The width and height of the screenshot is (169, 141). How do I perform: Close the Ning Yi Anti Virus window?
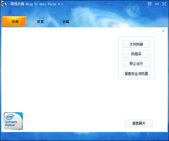click(x=164, y=4)
